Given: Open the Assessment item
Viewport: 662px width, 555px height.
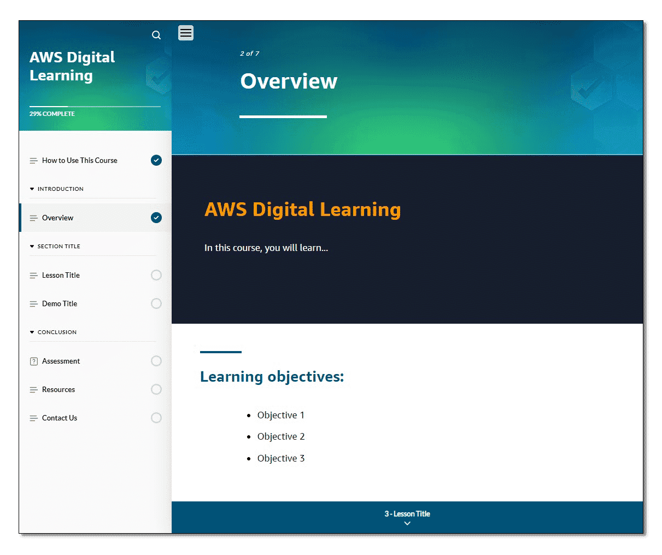Looking at the screenshot, I should click(x=95, y=361).
